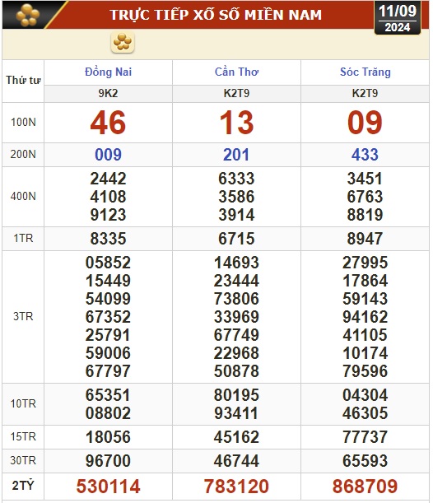Viewport: 433px width, 503px height.
Task: Select number 27995 in 3TR row
Action: coord(365,263)
